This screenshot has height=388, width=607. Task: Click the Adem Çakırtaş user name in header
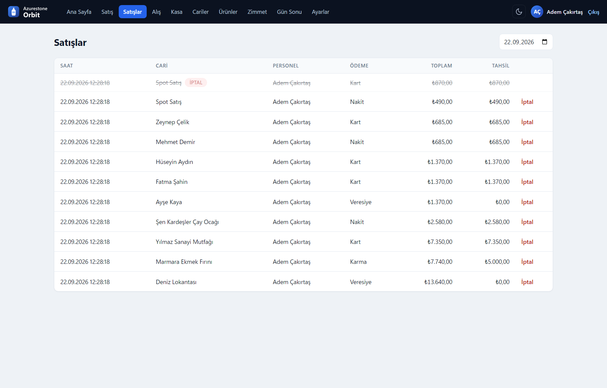(565, 12)
